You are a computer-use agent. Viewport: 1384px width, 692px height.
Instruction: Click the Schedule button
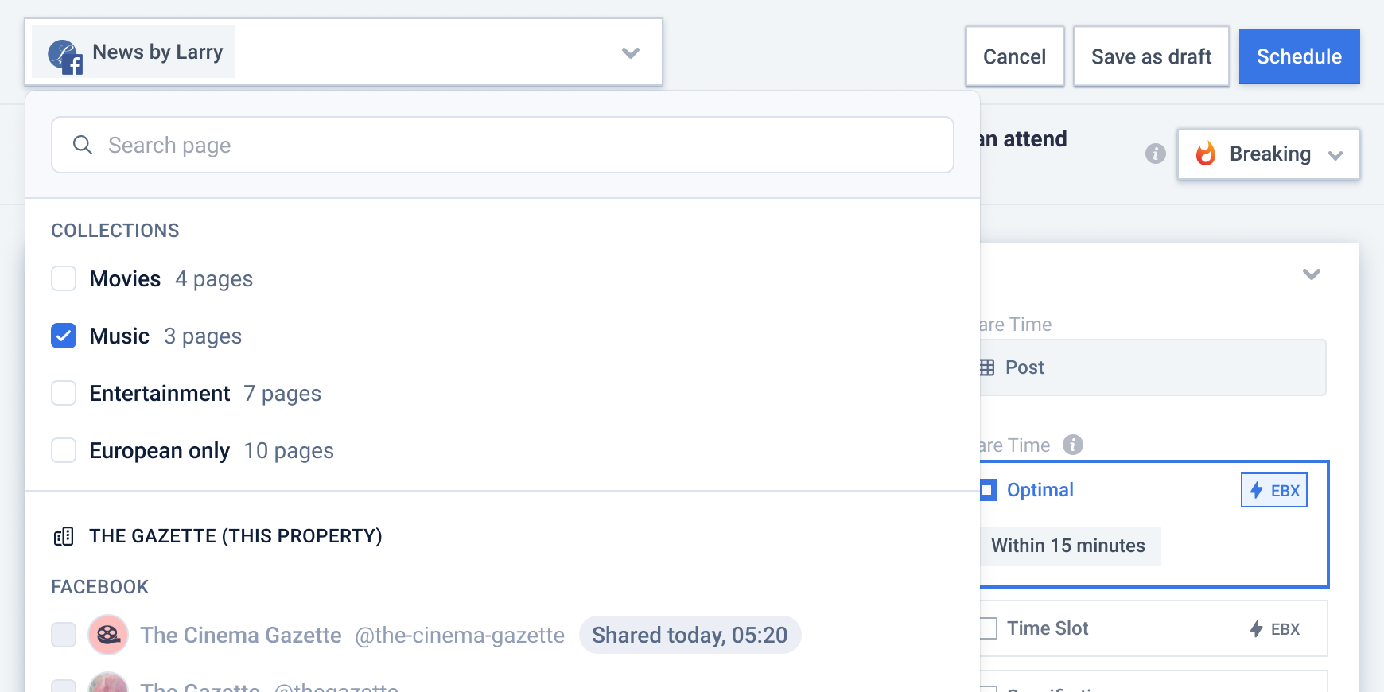[1299, 56]
